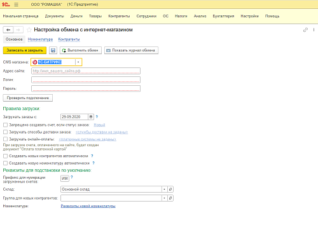The image size is (318, 234).
Task: Enable Запрещено создавать счет checkbox
Action: pos(5,125)
